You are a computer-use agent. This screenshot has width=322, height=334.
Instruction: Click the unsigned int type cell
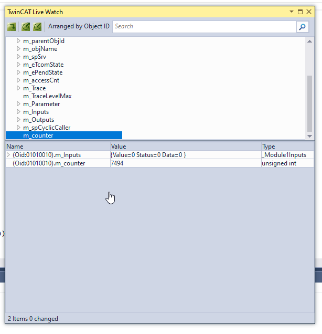point(287,163)
